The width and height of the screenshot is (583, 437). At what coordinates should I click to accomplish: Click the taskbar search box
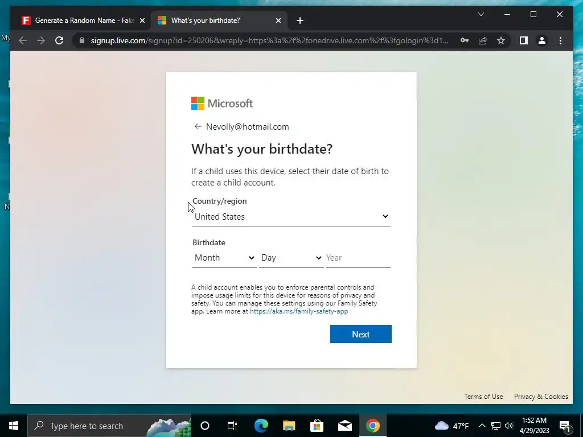[x=109, y=426]
